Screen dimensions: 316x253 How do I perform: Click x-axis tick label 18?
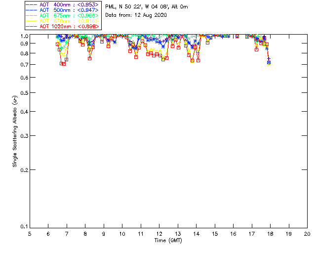270,234
